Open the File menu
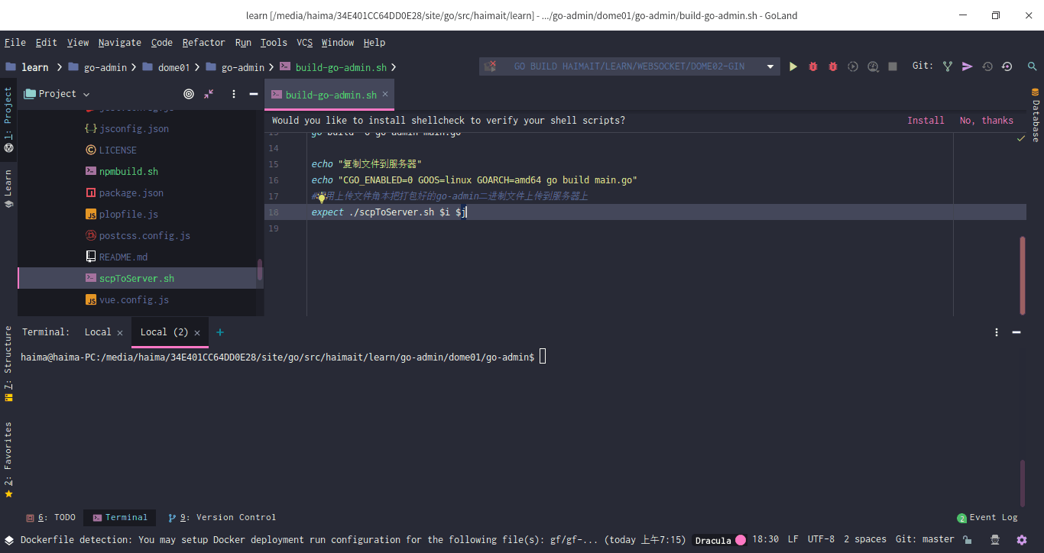1044x553 pixels. pos(15,43)
